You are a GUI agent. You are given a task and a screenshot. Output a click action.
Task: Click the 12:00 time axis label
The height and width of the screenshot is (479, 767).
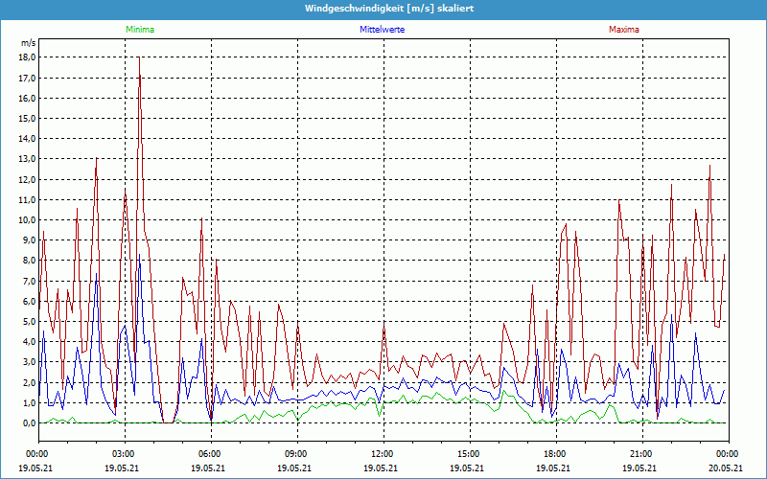pos(383,453)
